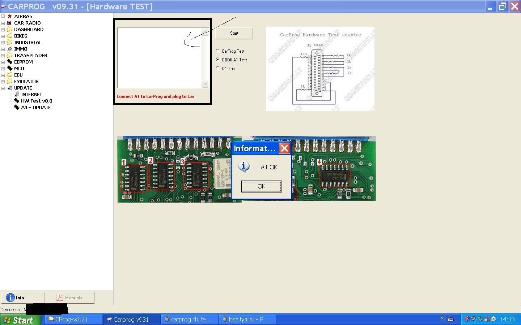Switch to Carprog v931 taskbar window
The height and width of the screenshot is (325, 521).
(x=132, y=320)
